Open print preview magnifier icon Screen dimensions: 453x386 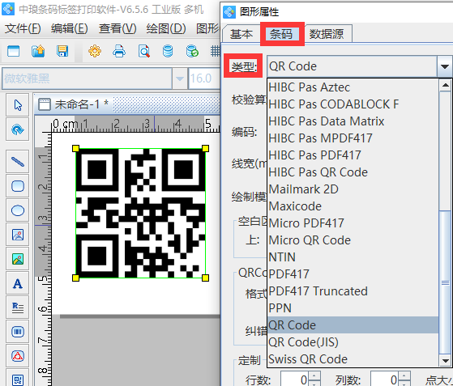143,51
